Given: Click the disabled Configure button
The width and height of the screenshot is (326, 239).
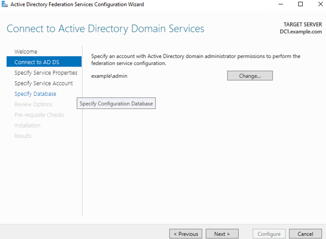Looking at the screenshot, I should coord(269,234).
